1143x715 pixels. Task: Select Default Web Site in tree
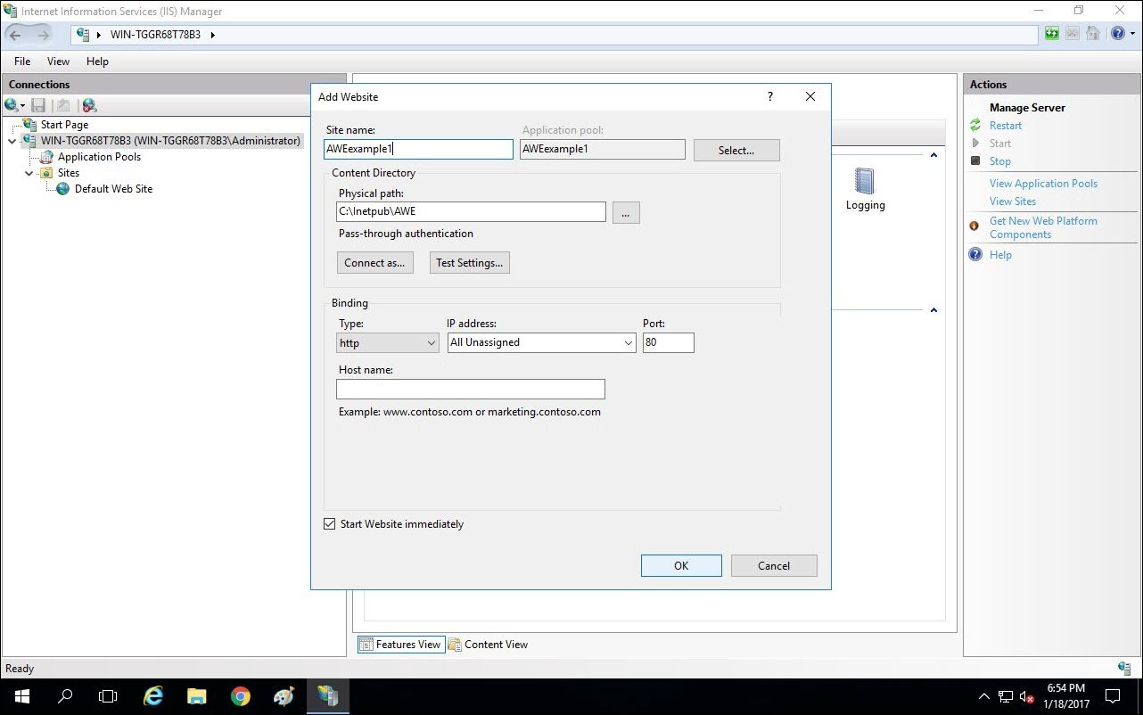113,189
